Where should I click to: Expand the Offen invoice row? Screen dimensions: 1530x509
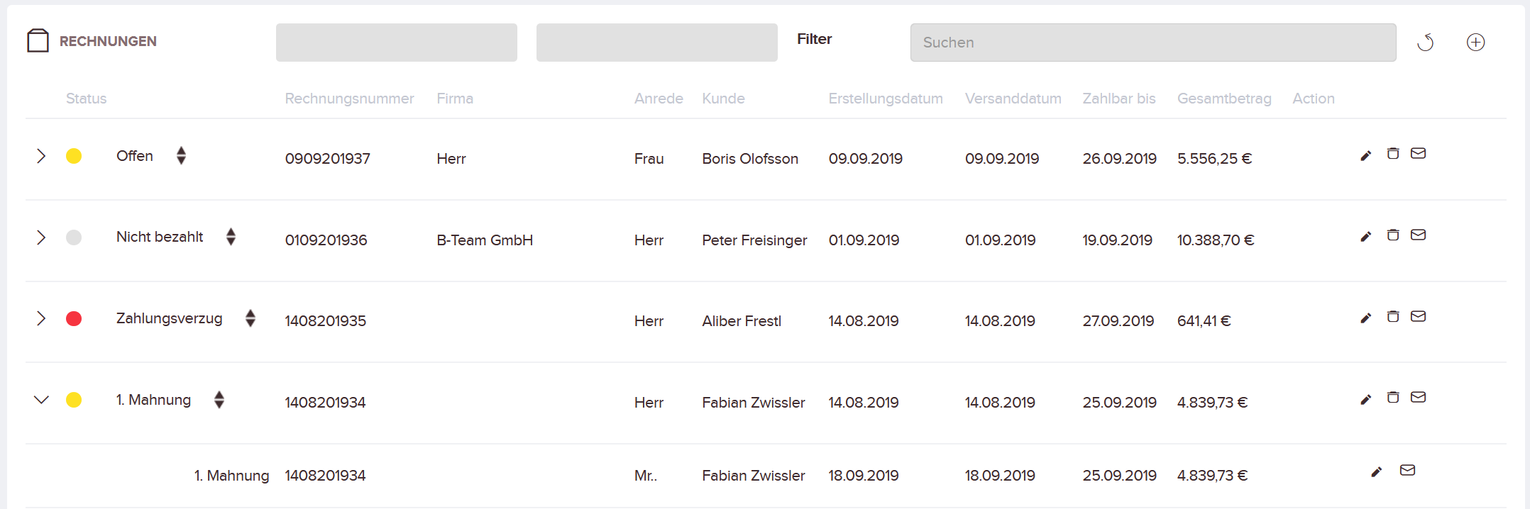(x=41, y=156)
